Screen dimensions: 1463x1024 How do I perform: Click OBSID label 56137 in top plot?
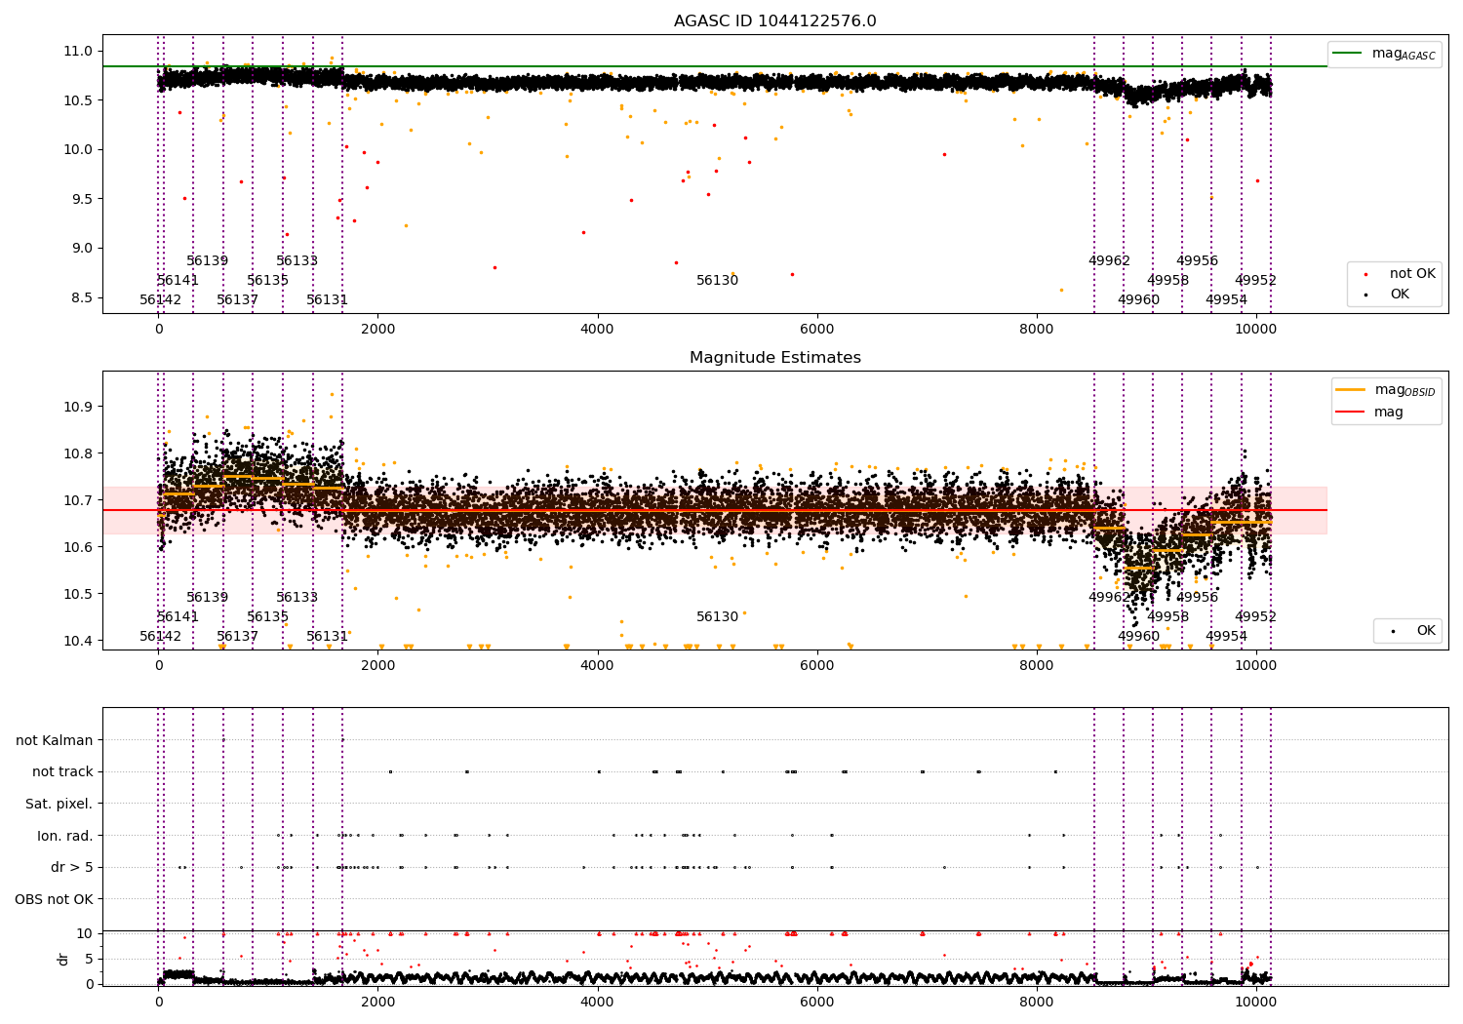pos(238,300)
